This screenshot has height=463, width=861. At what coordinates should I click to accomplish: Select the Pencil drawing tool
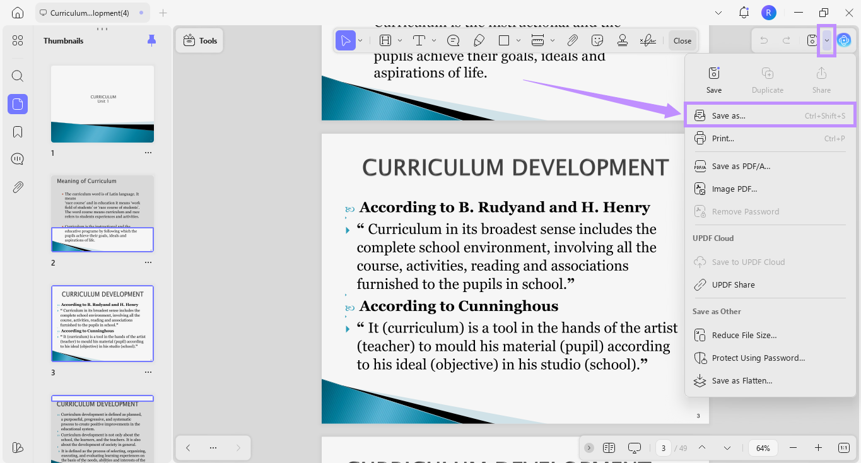tap(479, 40)
